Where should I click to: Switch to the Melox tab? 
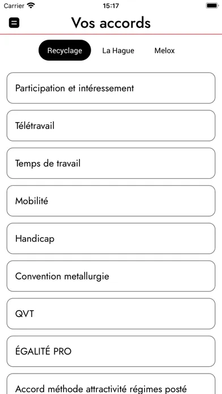point(164,50)
